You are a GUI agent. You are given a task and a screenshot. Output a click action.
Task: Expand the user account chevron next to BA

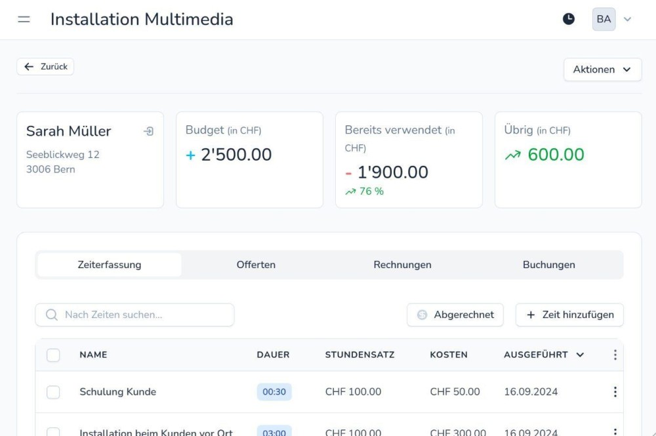627,20
